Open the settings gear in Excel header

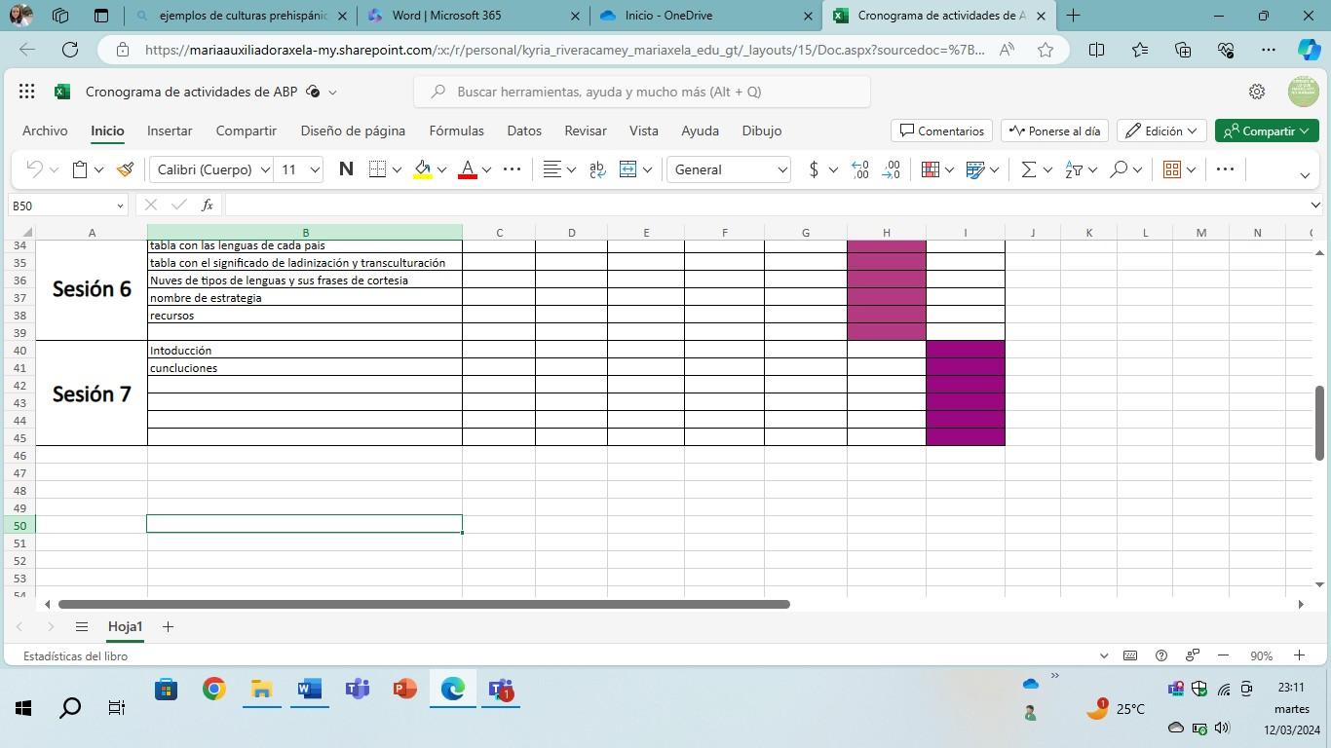1257,92
